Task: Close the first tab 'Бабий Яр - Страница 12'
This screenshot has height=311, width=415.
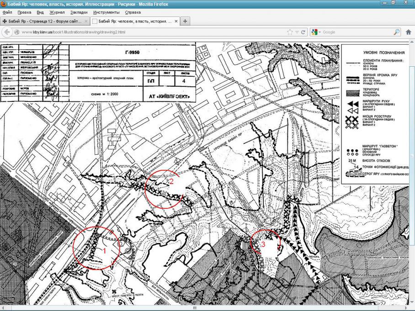Action: tap(85, 21)
